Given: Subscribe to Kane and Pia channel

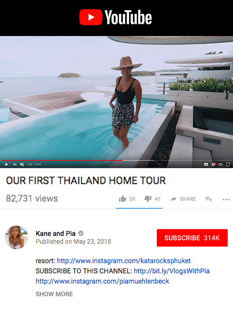Looking at the screenshot, I should coord(192,238).
